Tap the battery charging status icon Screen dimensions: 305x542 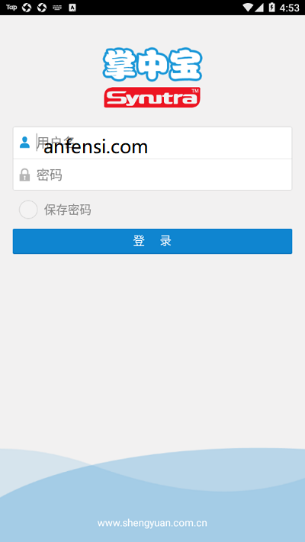[x=271, y=8]
